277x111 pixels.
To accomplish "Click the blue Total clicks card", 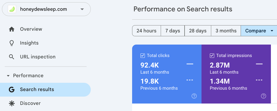I will (167, 75).
